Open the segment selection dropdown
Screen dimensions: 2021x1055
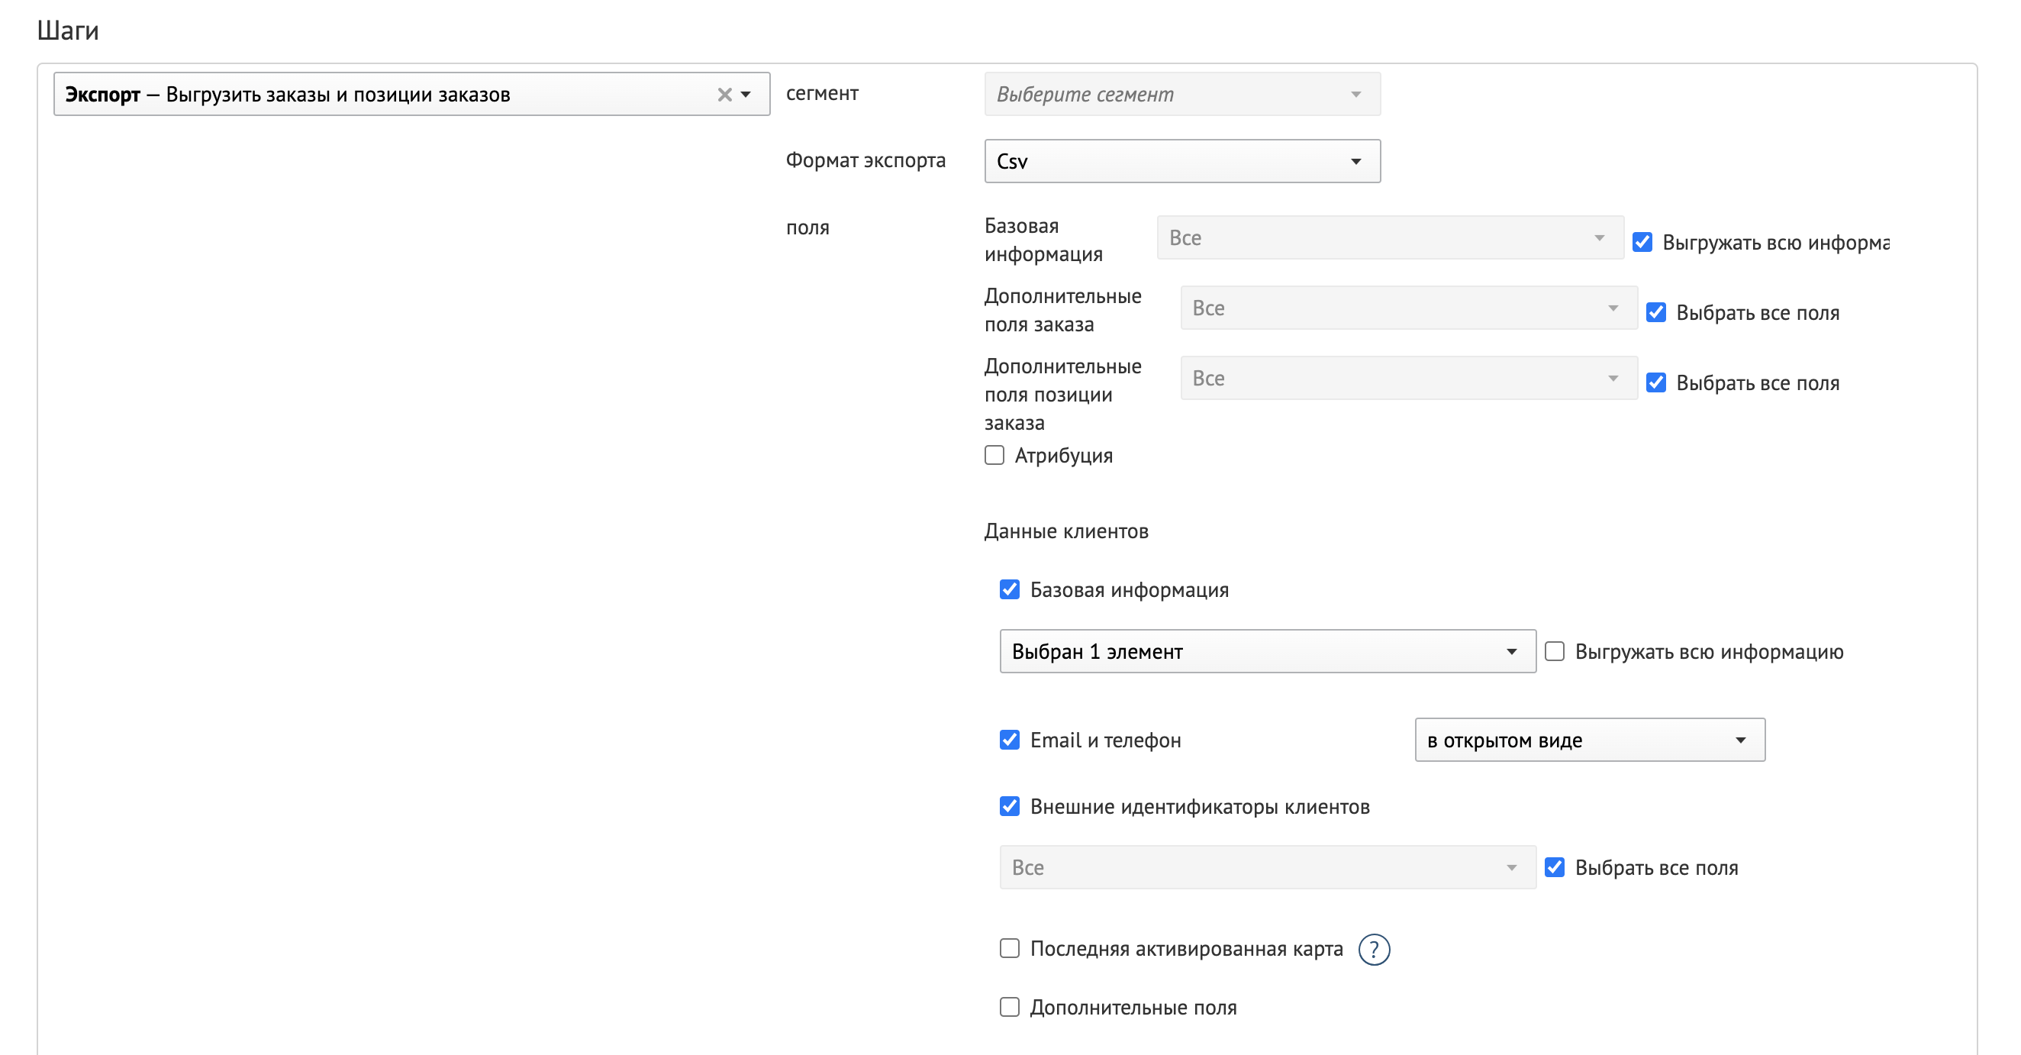point(1181,94)
